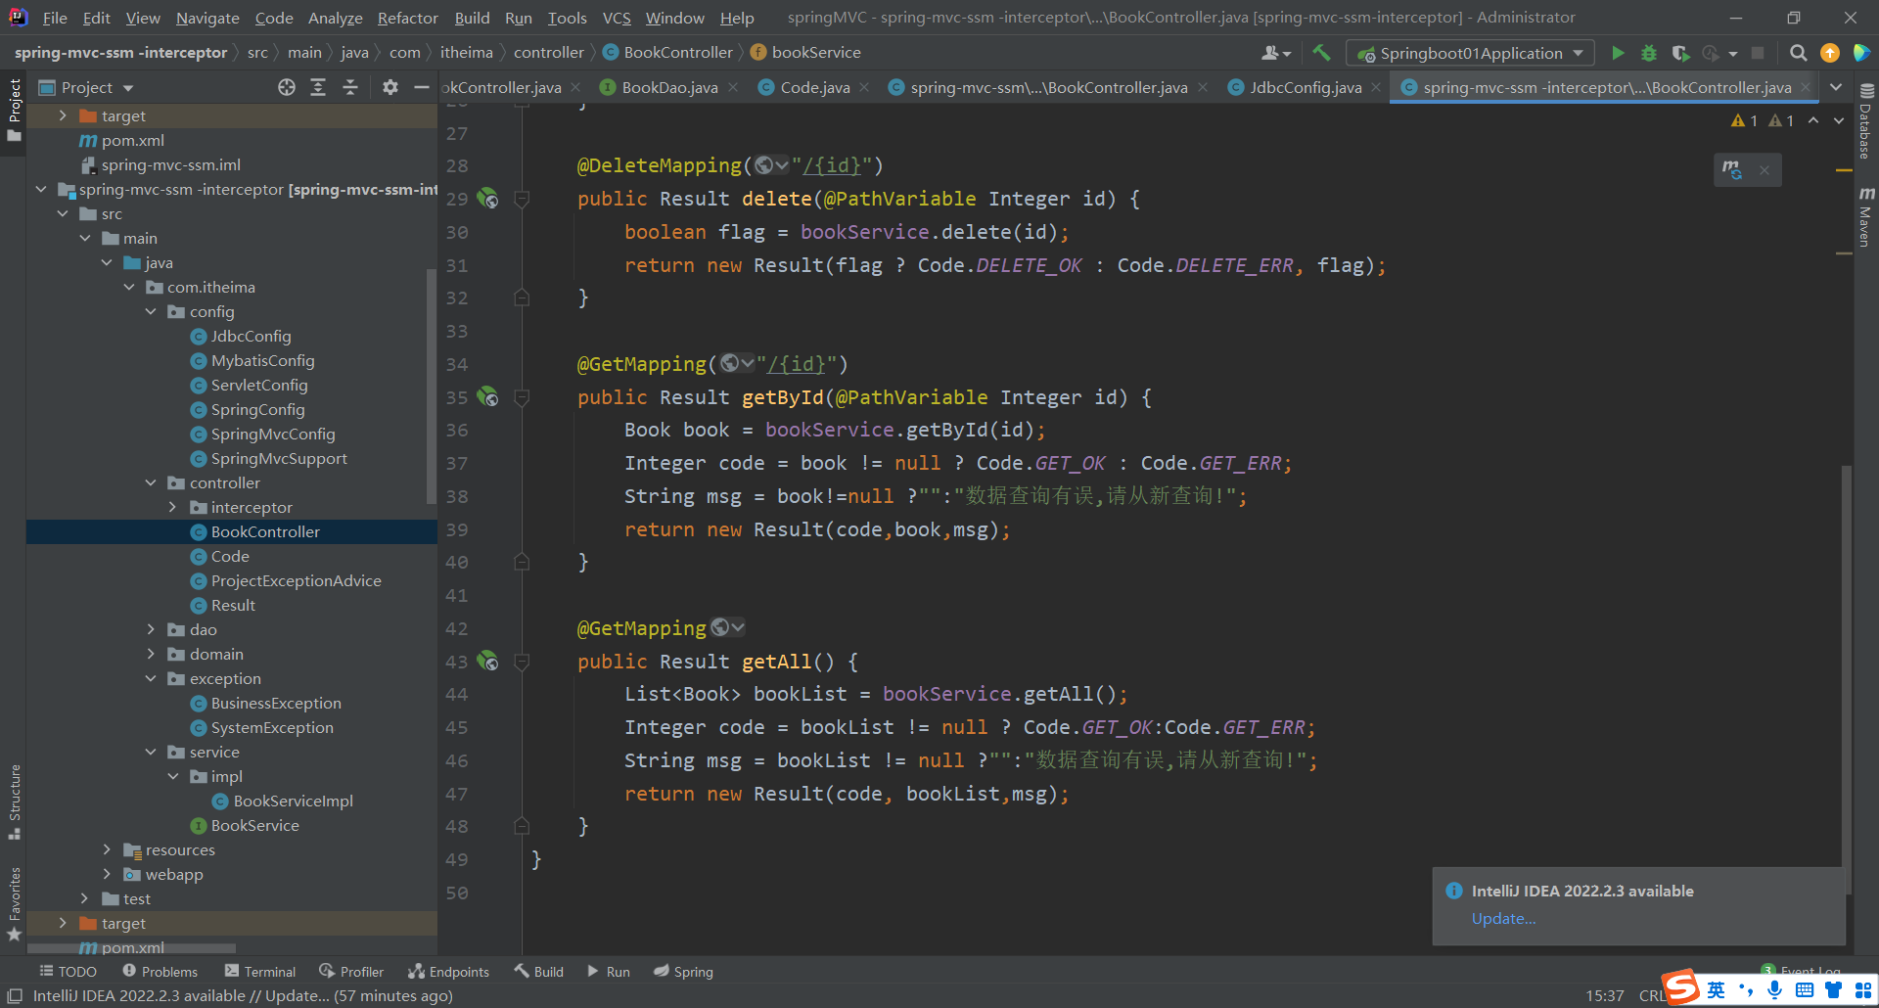
Task: Open the Terminal tool window
Action: click(259, 971)
